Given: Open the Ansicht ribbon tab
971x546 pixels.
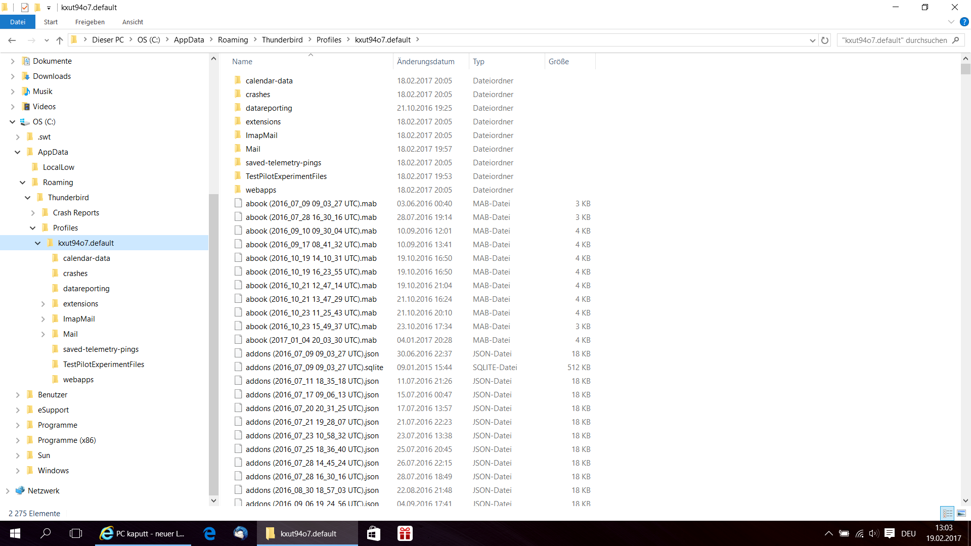Looking at the screenshot, I should (133, 22).
